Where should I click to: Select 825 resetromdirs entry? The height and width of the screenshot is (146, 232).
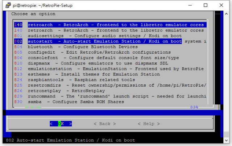(x=110, y=85)
